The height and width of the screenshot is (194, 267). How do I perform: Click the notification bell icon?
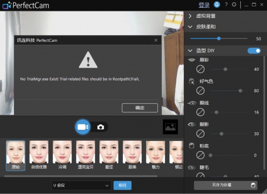(217, 4)
